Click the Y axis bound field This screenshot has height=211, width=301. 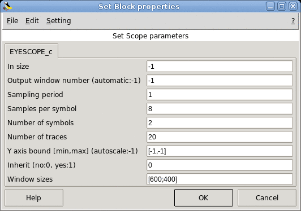220,151
